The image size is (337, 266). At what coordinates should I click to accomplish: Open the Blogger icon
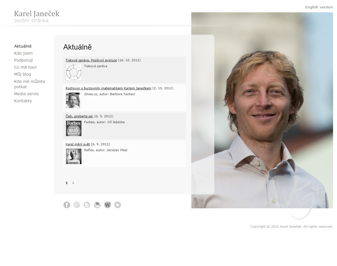118,205
